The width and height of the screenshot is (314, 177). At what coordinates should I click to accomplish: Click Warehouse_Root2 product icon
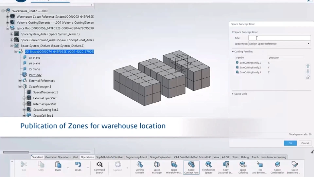point(8,10)
